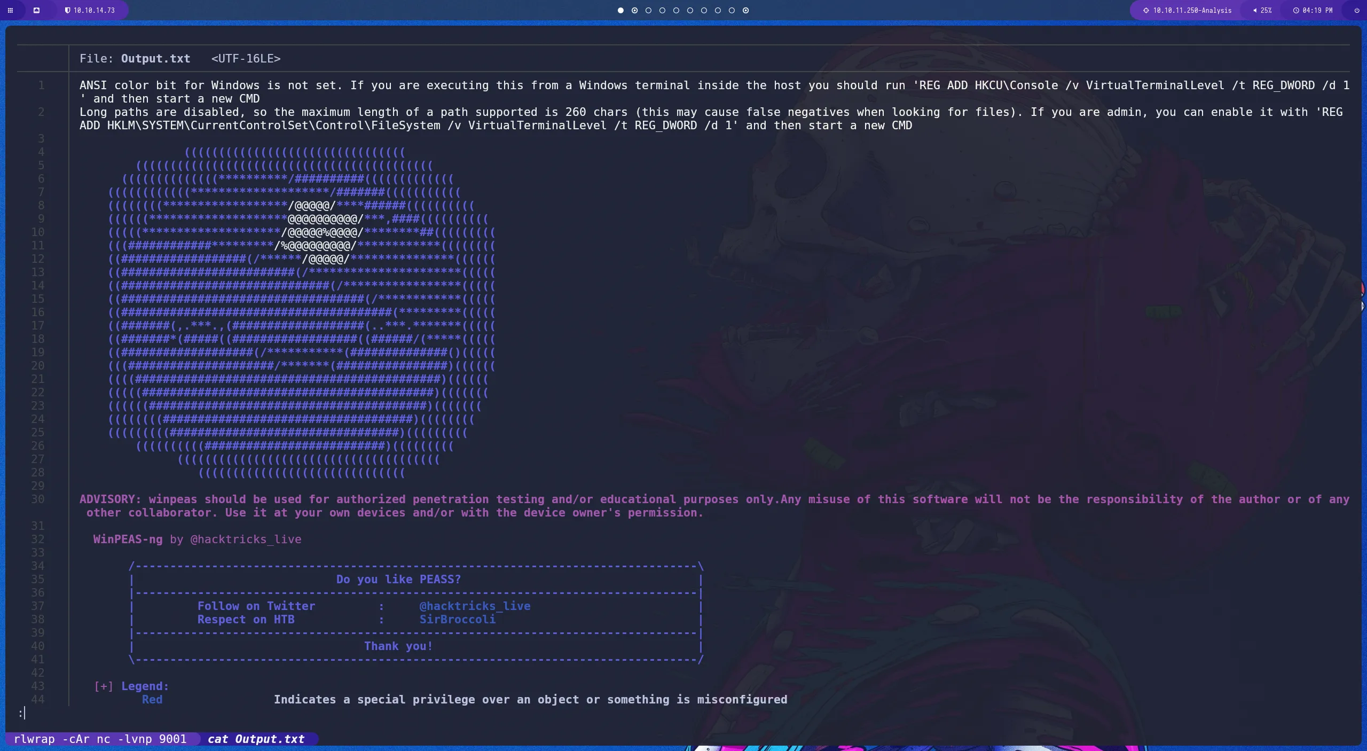Click the SirBroccoli HTB name
Screen dimensions: 1367x751
pos(457,619)
